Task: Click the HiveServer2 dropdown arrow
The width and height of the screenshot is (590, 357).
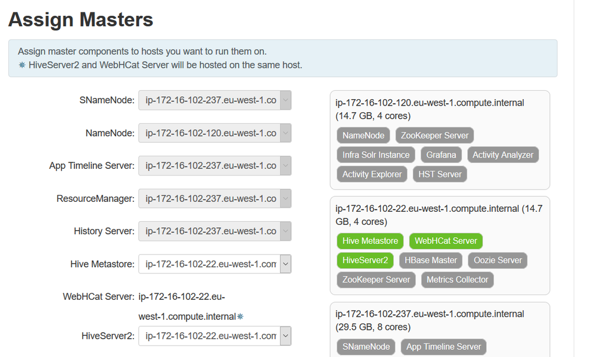Action: [285, 336]
